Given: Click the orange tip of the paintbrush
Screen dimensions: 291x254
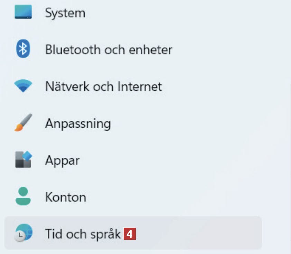Looking at the screenshot, I should coord(19,127).
